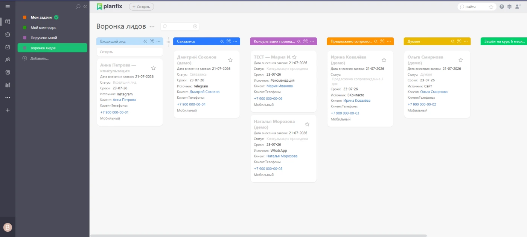Open the Дмитрий Соколов client link
This screenshot has height=237, width=527.
204,92
